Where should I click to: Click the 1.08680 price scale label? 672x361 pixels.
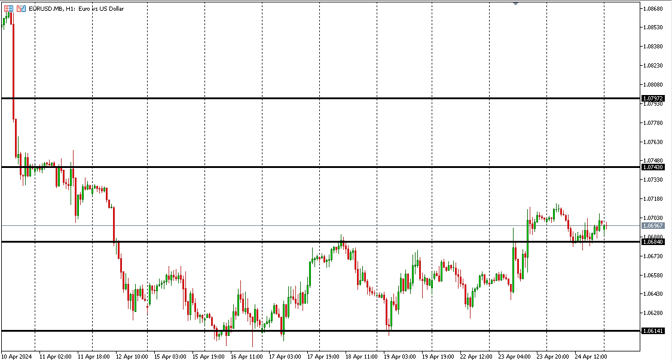(653, 8)
